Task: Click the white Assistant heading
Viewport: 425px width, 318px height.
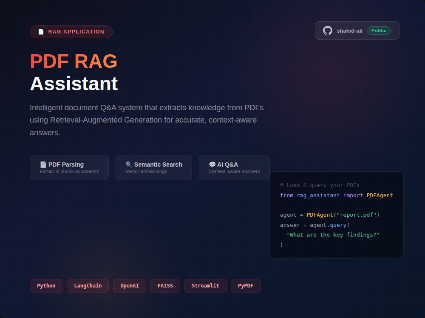Action: click(x=74, y=84)
